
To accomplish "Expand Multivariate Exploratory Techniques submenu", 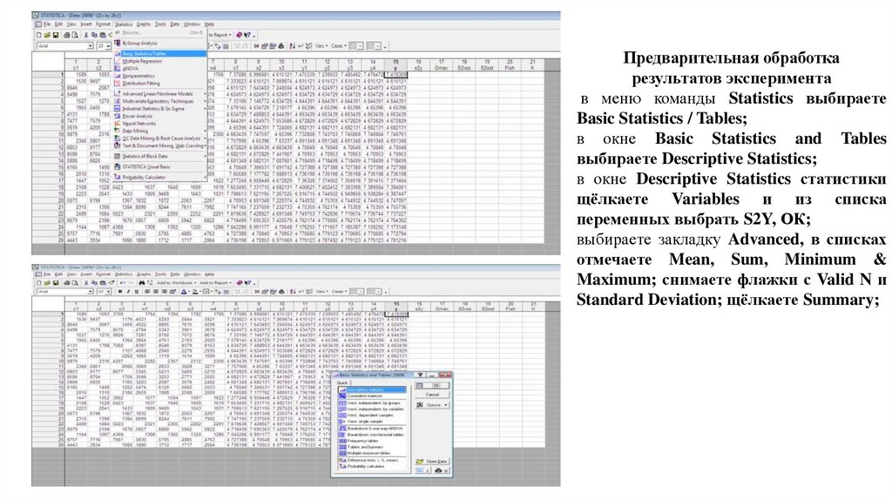I will 160,101.
